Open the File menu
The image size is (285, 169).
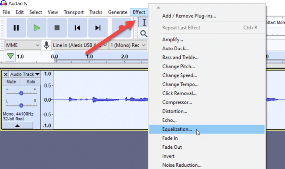[x=6, y=12]
